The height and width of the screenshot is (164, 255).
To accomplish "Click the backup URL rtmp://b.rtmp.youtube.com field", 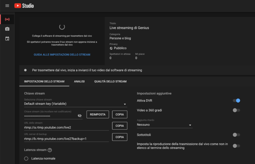I will point(66,139).
